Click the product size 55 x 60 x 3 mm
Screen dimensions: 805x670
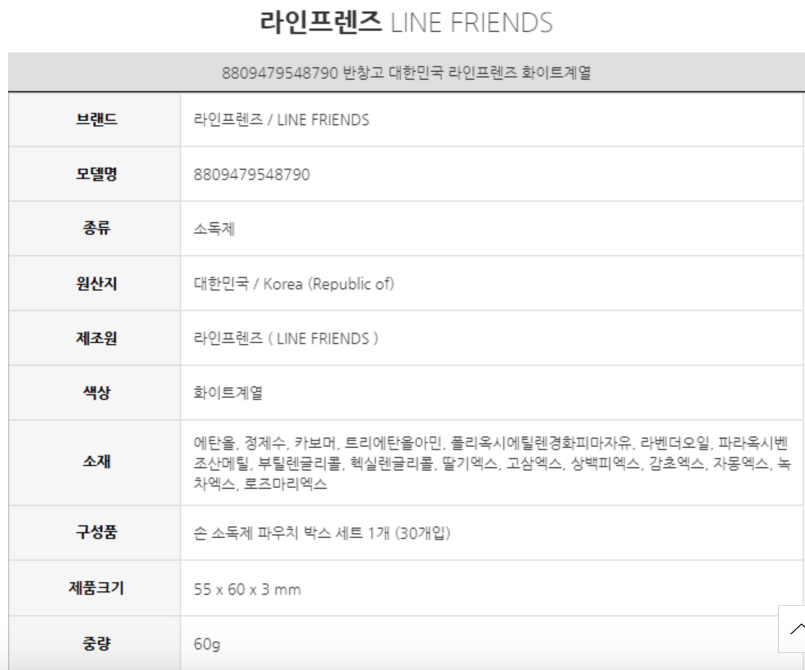tap(247, 589)
